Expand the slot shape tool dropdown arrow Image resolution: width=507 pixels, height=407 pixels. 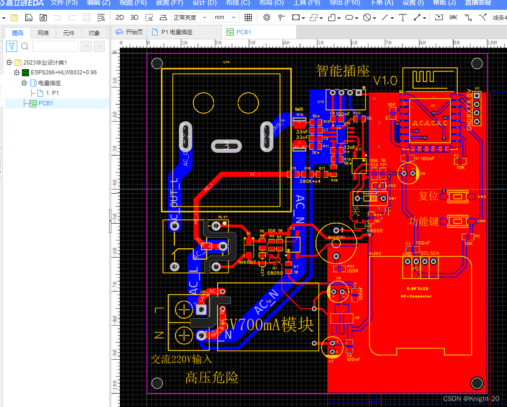pos(357,18)
